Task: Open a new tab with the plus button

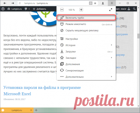Action: [x=36, y=110]
